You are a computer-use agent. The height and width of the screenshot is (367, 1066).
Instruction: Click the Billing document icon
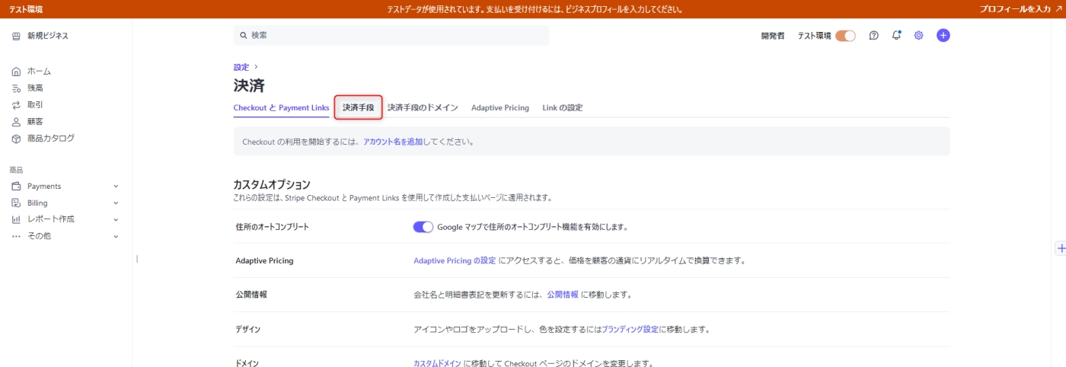[16, 203]
